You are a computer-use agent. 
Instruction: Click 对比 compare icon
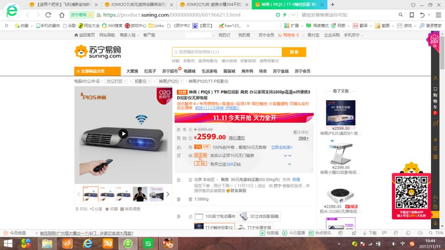pos(82,209)
